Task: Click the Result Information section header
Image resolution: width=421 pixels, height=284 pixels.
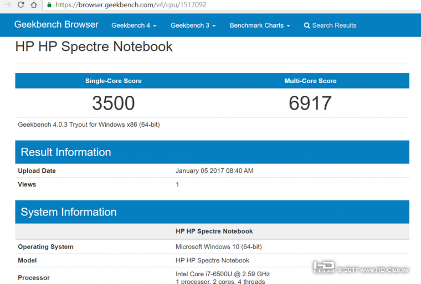Action: pyautogui.click(x=65, y=152)
